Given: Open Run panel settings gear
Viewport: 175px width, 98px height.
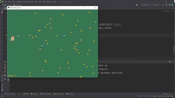Looking at the screenshot, I should click(170, 62).
